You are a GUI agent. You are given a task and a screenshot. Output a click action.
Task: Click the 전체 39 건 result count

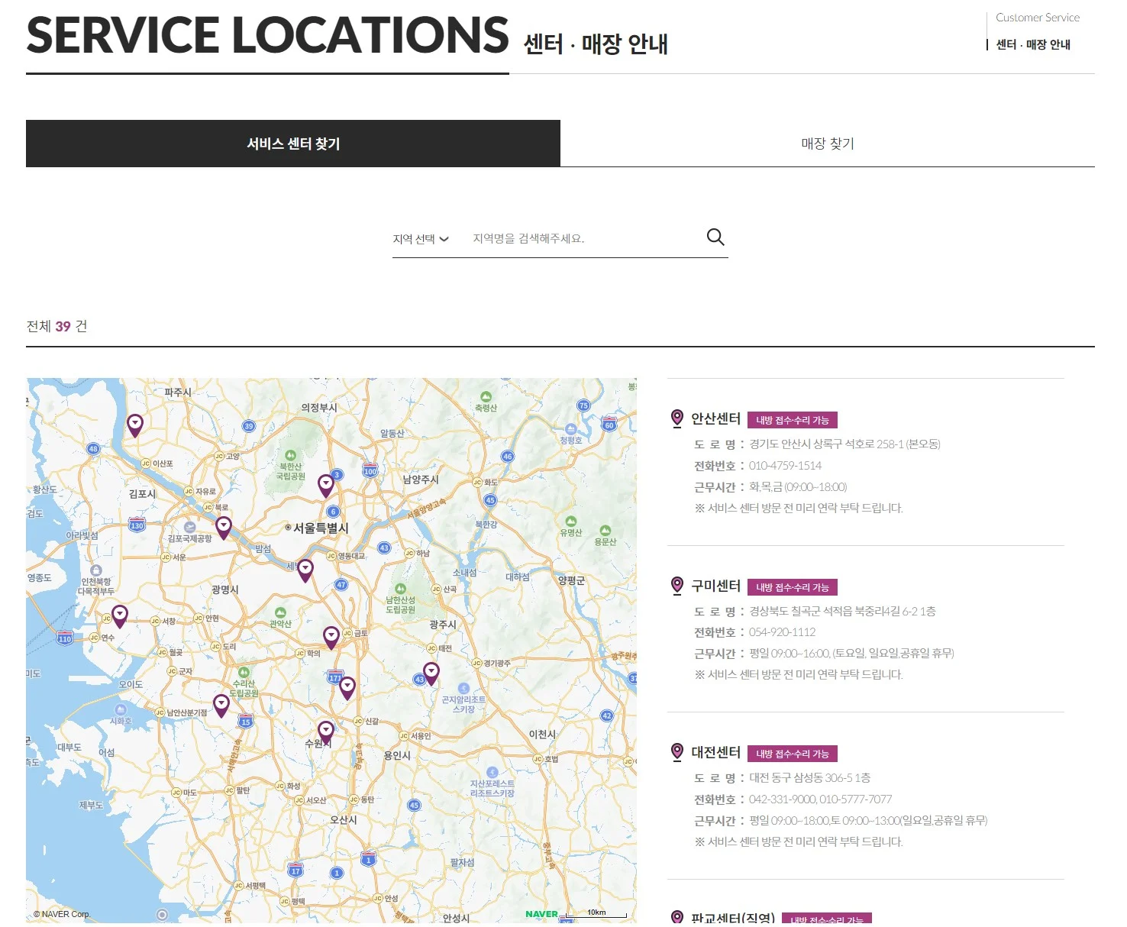click(x=57, y=327)
